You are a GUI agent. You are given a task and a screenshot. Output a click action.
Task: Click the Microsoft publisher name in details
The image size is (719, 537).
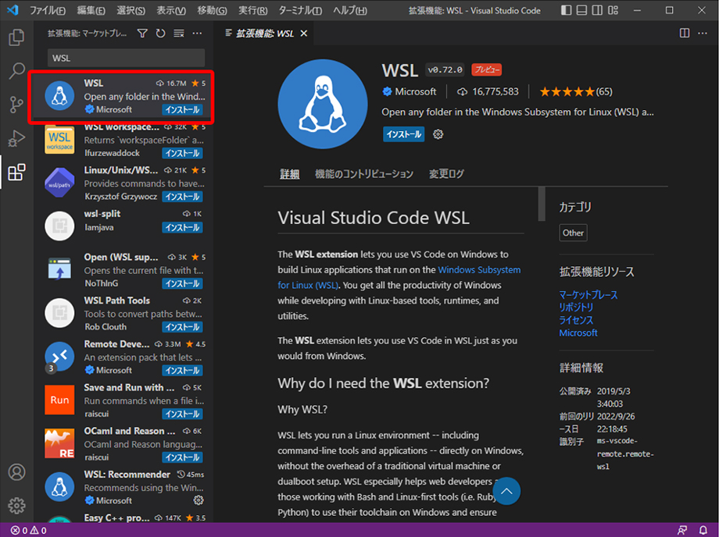pos(415,91)
